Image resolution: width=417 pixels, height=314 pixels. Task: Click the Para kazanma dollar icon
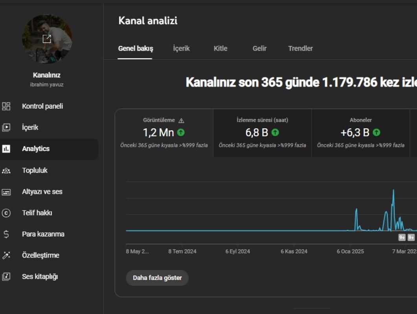click(6, 234)
